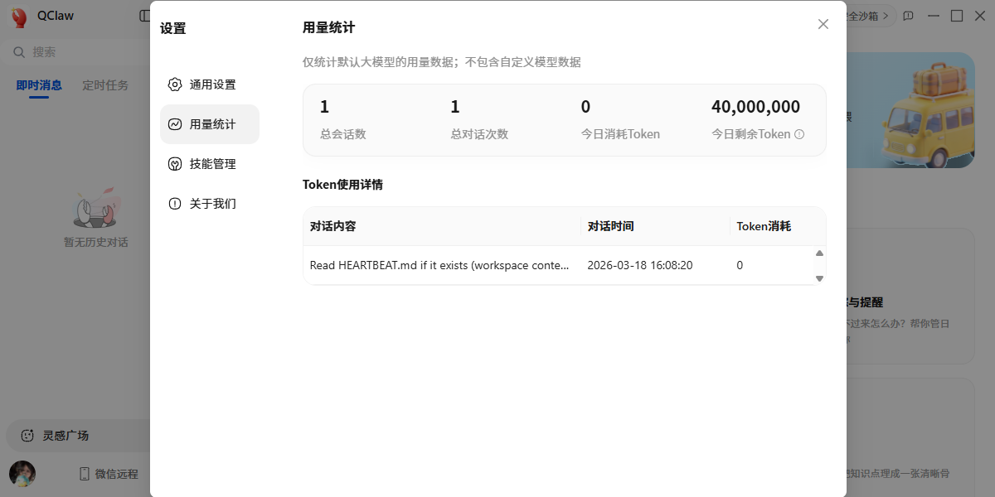Switch to the 定时任务 tab
The height and width of the screenshot is (497, 995).
tap(105, 85)
